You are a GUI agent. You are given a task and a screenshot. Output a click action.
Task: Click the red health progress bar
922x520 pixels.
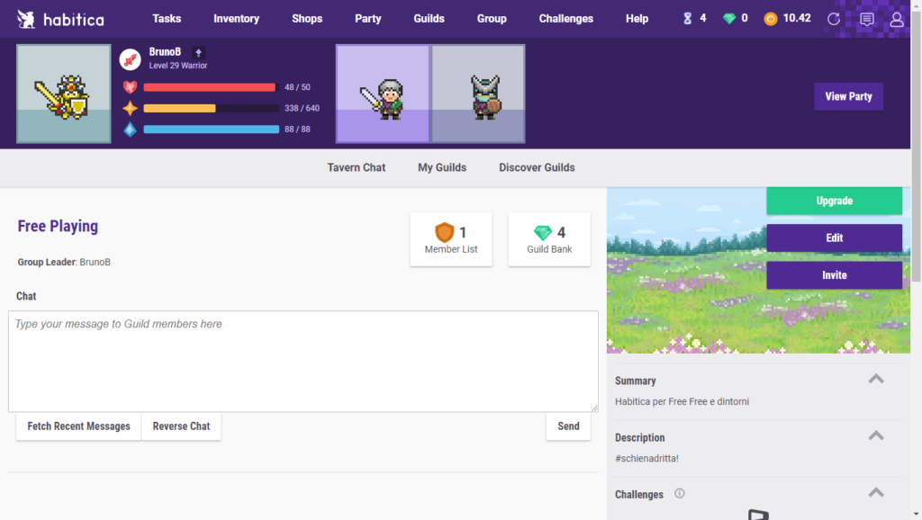tap(209, 87)
